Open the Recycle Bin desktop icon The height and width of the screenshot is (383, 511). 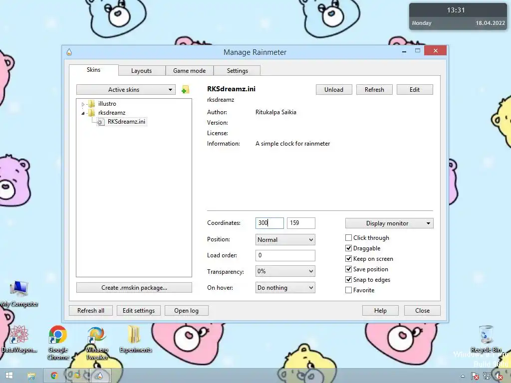486,339
